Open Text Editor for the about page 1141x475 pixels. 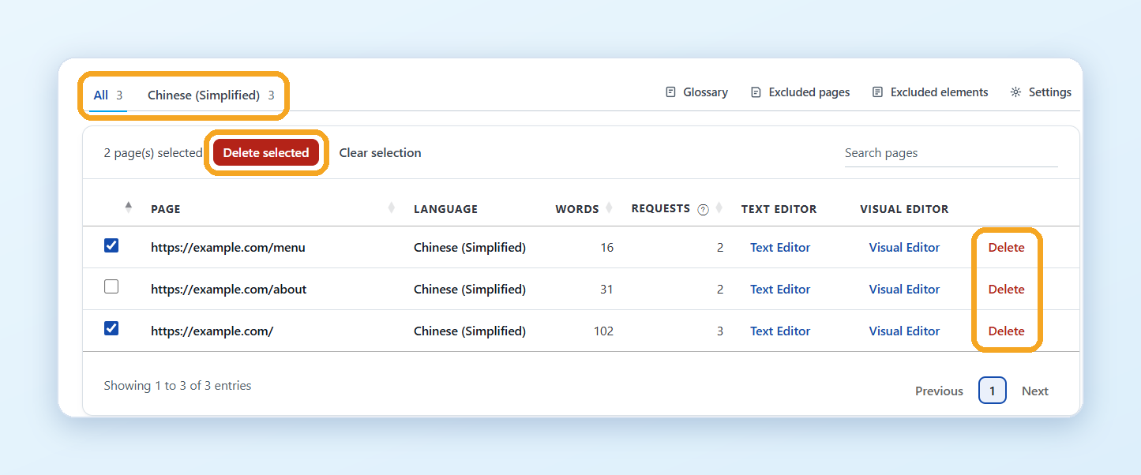click(780, 290)
